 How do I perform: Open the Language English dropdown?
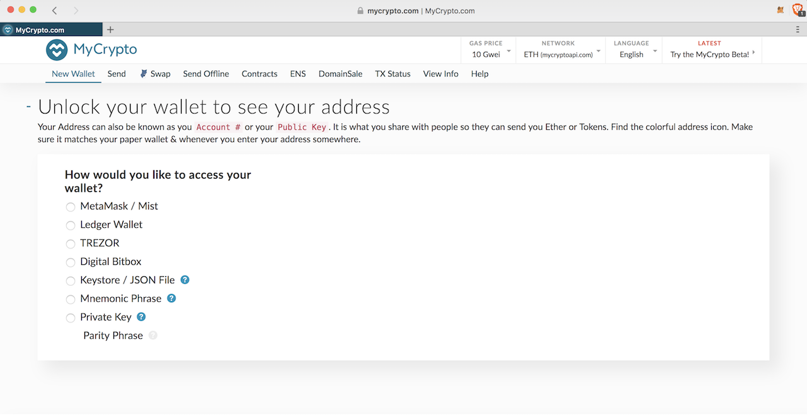[x=634, y=50]
